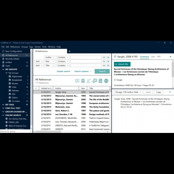Click the share library person icon

pos(89,81)
